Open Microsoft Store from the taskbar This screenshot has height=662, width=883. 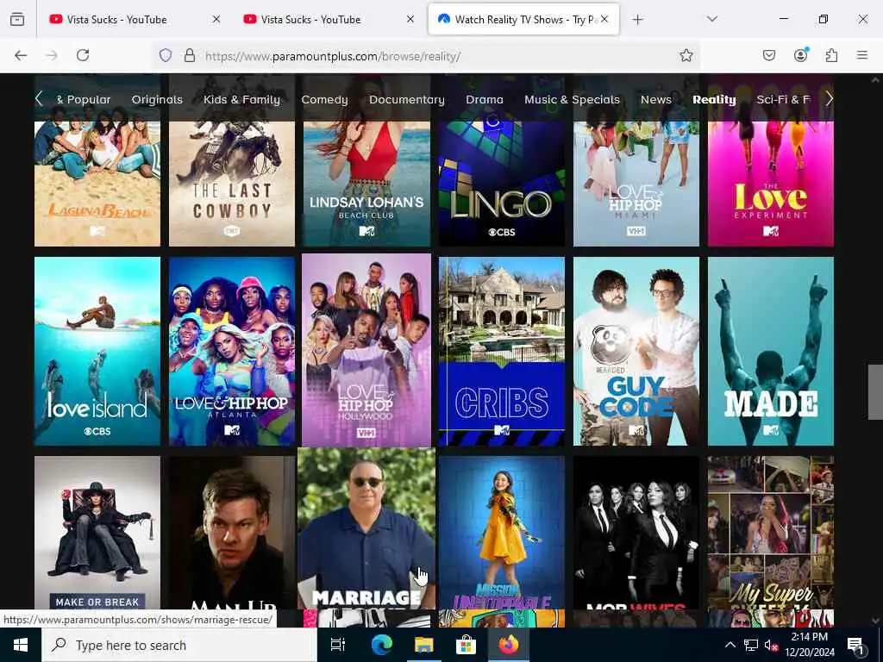point(467,645)
